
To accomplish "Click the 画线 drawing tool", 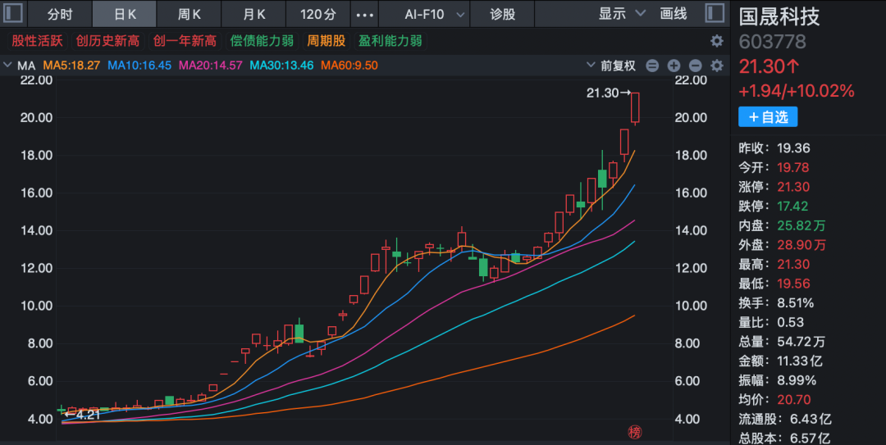I will [x=674, y=14].
